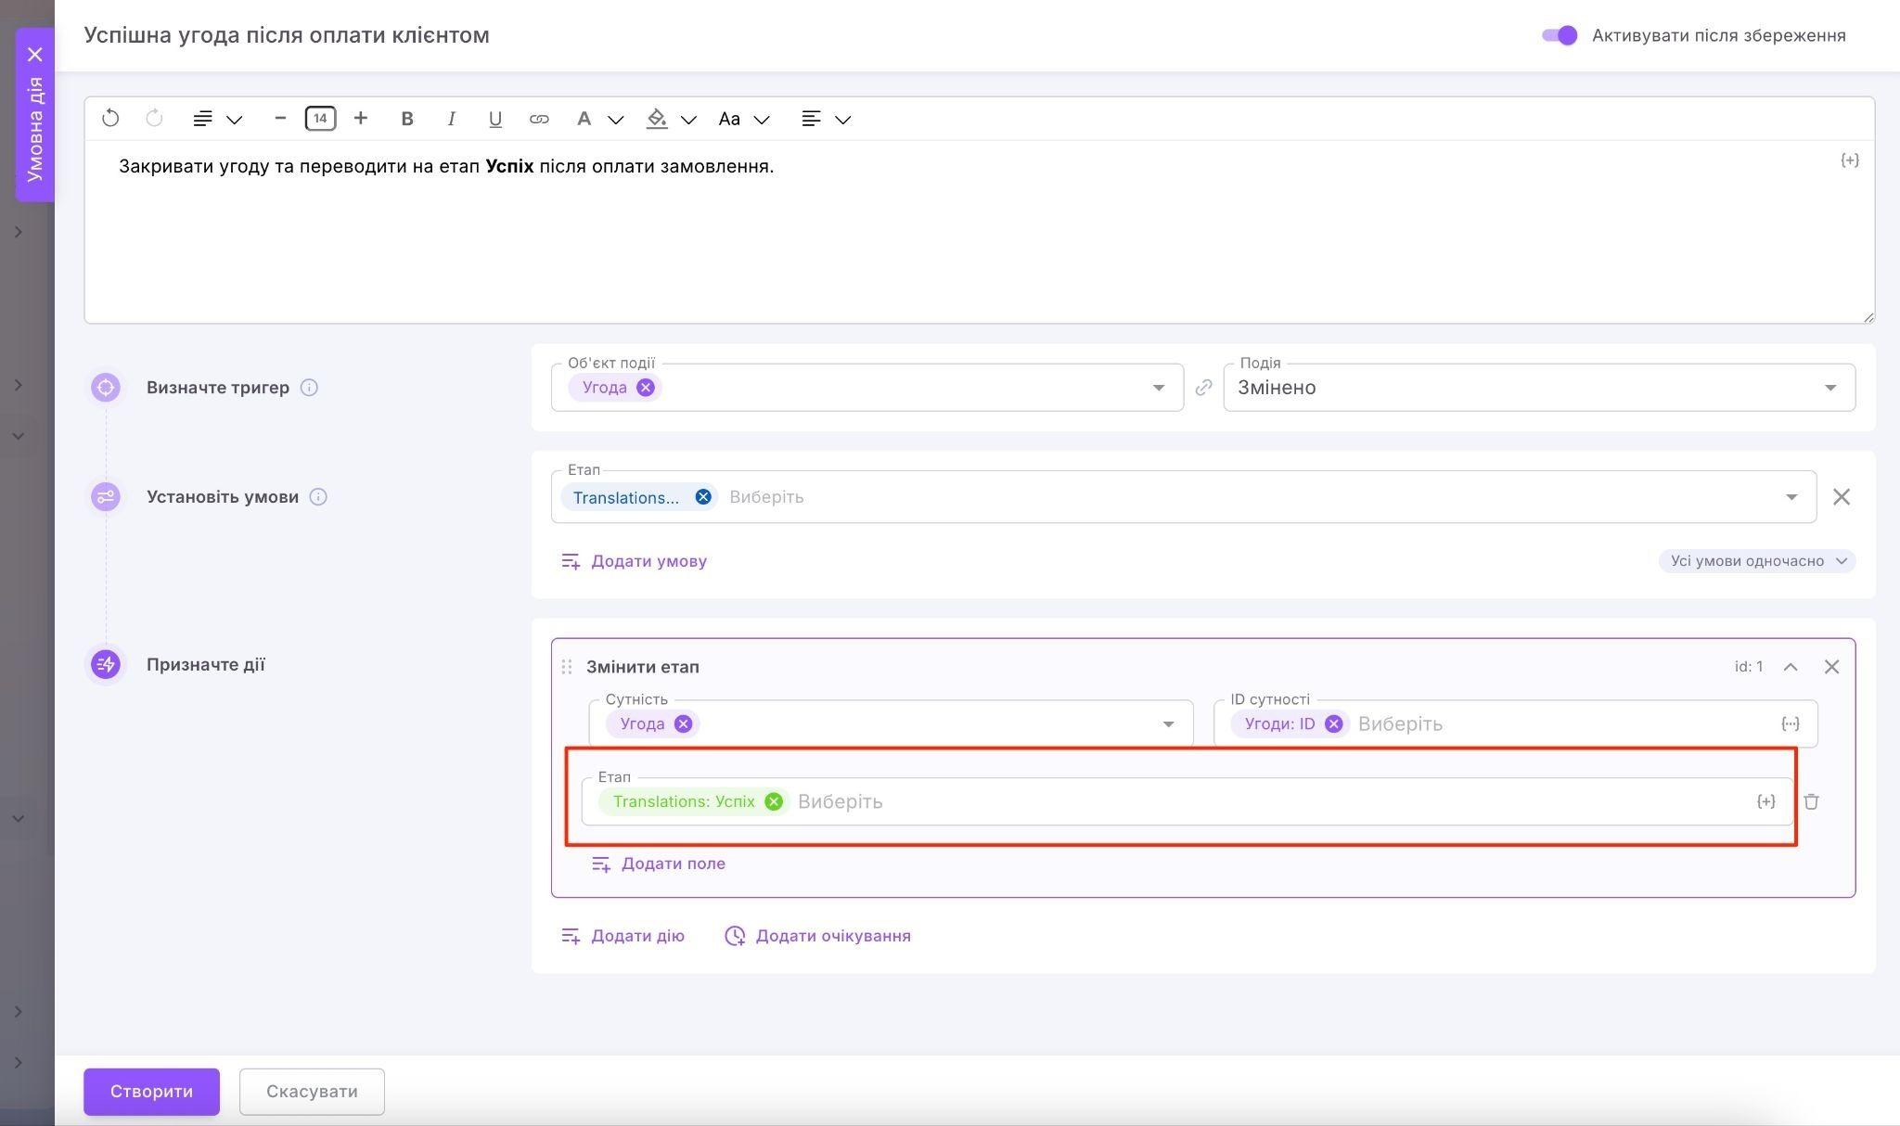Click the info icon beside Визначте тригер
This screenshot has width=1900, height=1126.
point(310,388)
